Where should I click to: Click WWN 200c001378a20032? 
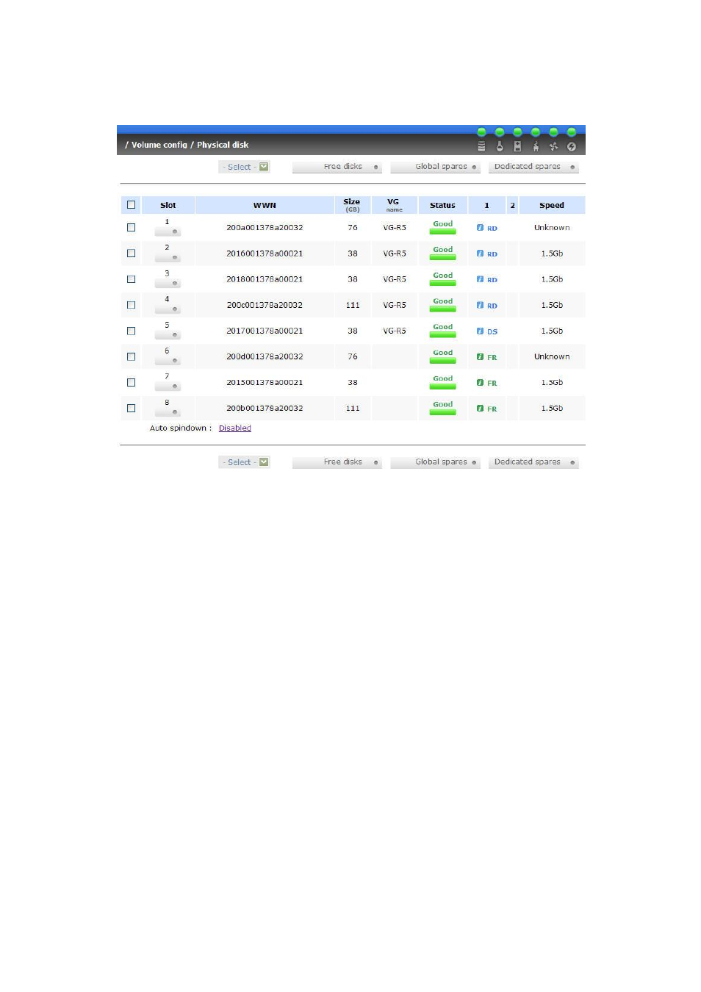pos(265,305)
